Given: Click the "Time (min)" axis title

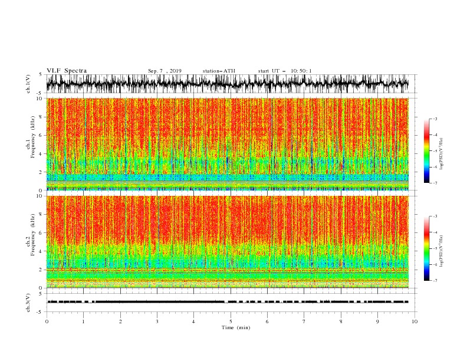Looking at the screenshot, I should (x=236, y=327).
